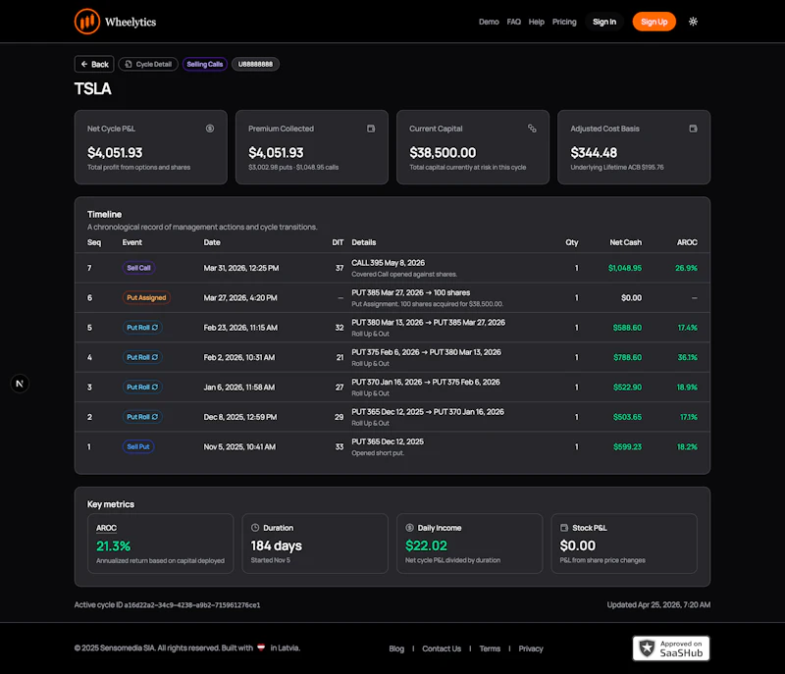The height and width of the screenshot is (674, 785).
Task: Click the Approved on SaaSHub badge
Action: click(671, 648)
